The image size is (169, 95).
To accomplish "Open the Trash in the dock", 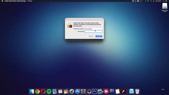I will tap(137, 91).
